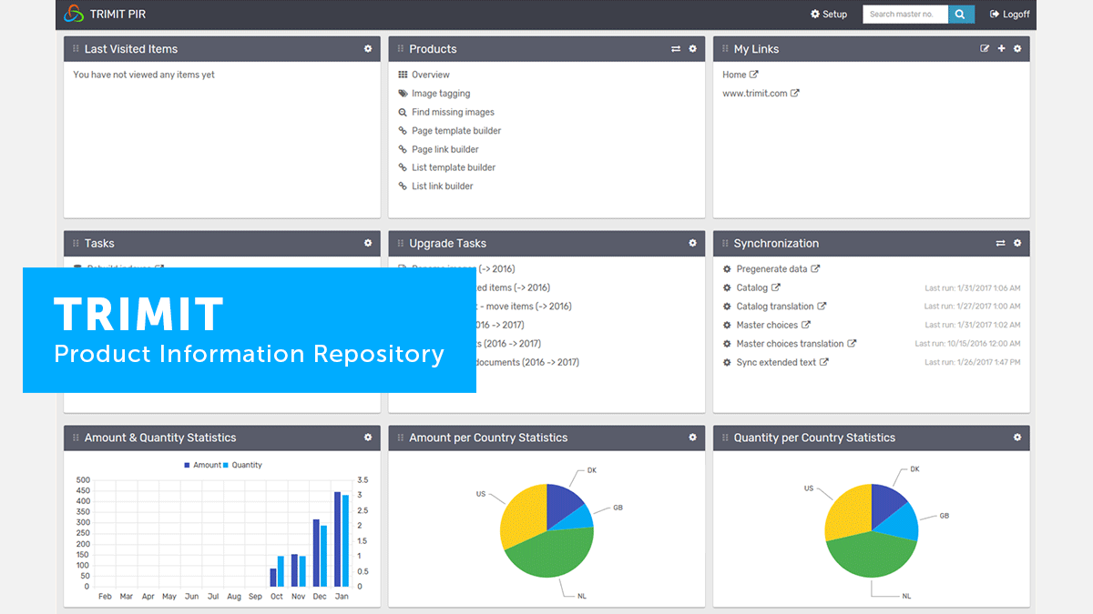This screenshot has width=1093, height=614.
Task: Click the grip handle of Last Visited Items panel
Action: [76, 49]
